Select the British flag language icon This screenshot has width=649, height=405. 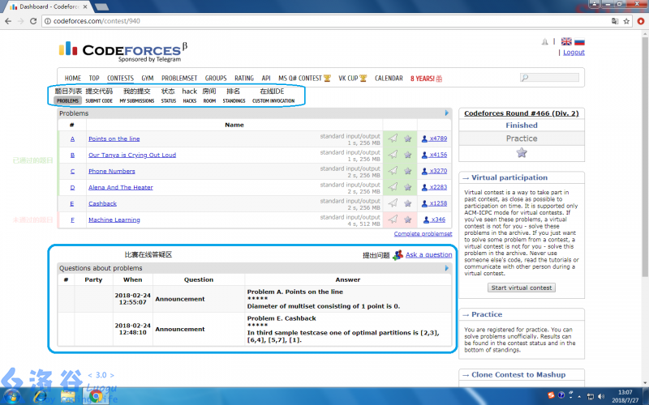click(566, 42)
